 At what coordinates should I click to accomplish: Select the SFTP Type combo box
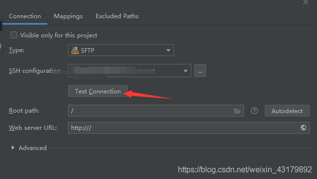tap(121, 50)
